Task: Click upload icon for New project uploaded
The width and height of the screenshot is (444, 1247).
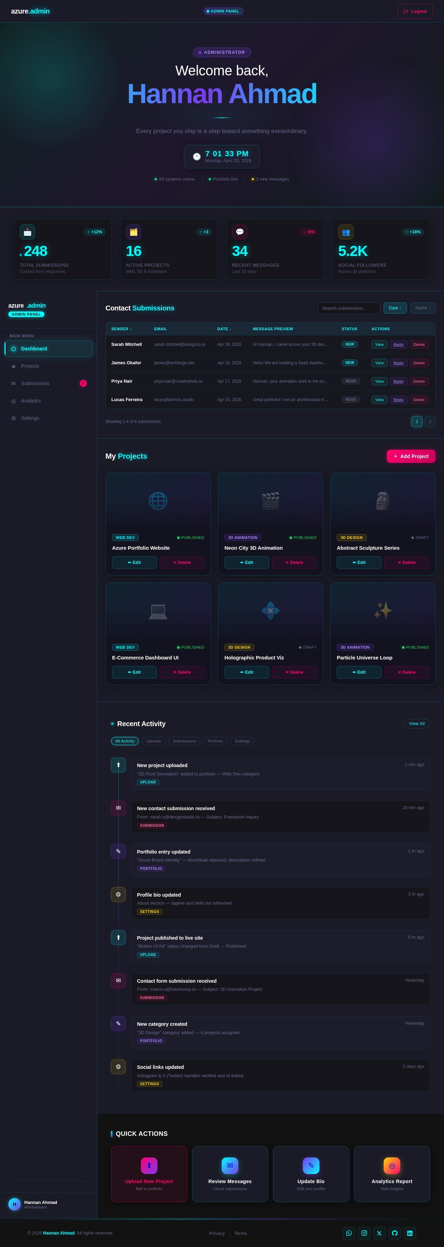Action: (x=118, y=765)
